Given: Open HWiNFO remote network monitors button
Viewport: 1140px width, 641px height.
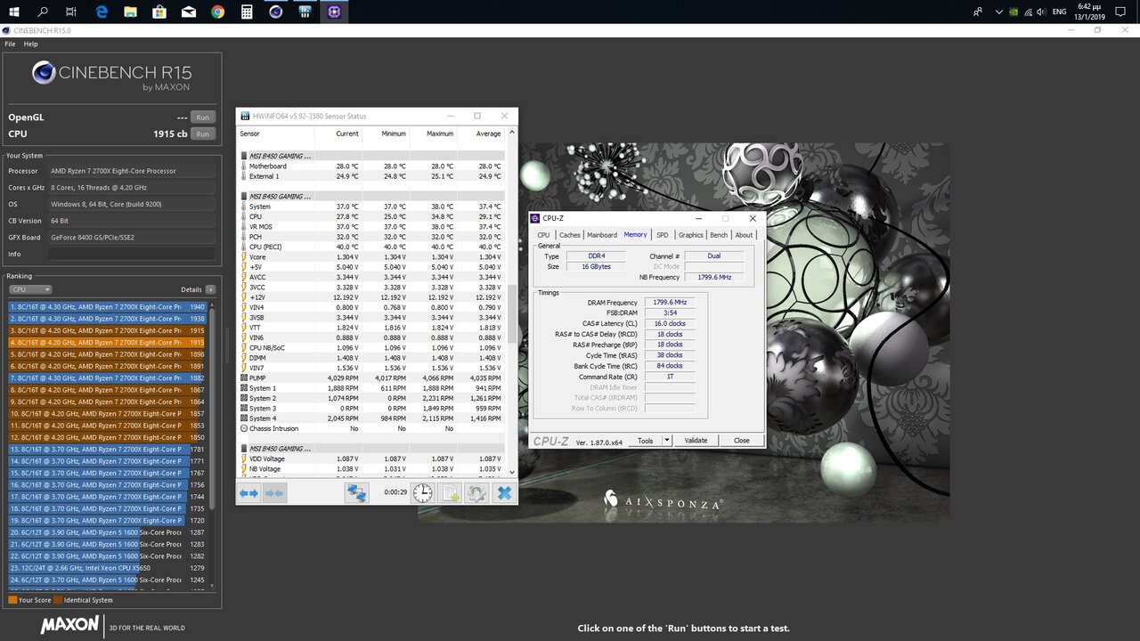Looking at the screenshot, I should pos(357,492).
